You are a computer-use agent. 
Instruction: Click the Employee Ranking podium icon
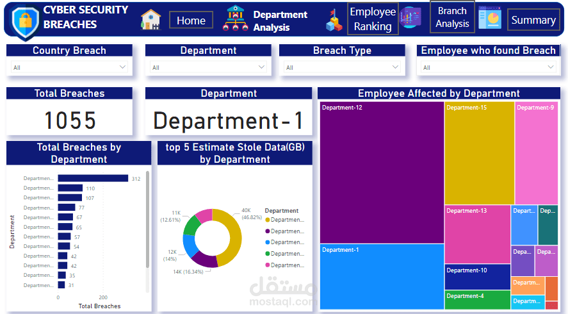pos(334,21)
